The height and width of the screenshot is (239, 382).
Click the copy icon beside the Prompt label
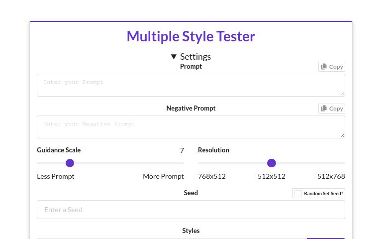324,67
